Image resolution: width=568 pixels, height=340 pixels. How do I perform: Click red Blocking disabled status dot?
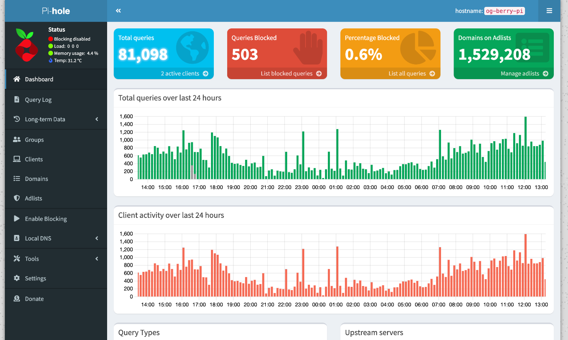(51, 39)
